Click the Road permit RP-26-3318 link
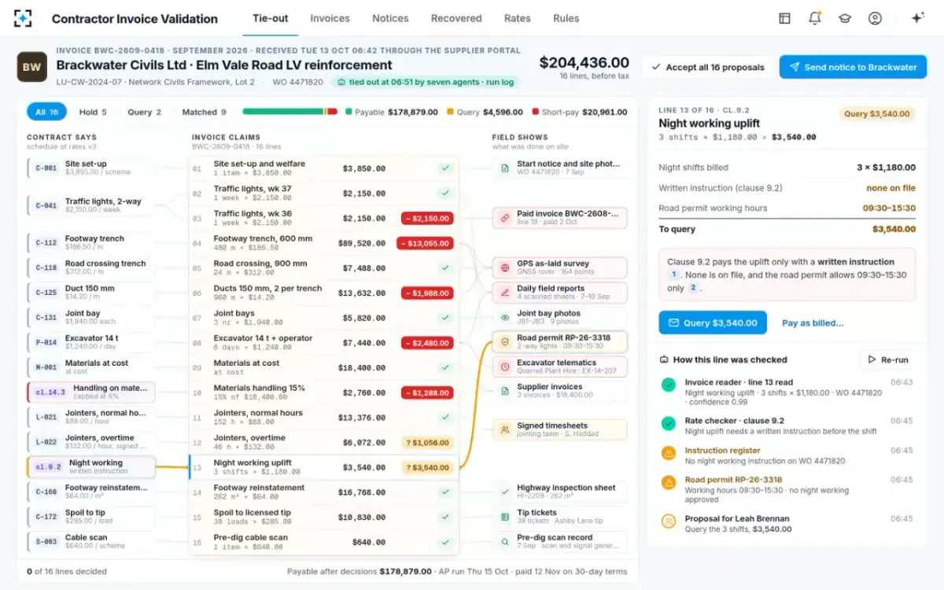This screenshot has height=590, width=944. (x=733, y=480)
